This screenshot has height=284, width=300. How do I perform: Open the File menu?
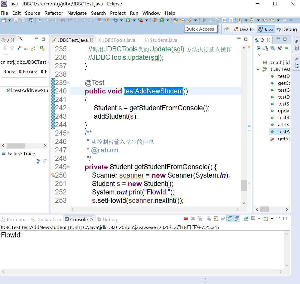5,13
